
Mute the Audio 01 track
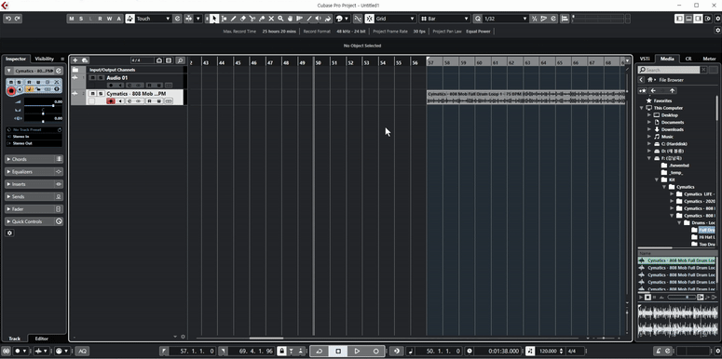pyautogui.click(x=92, y=78)
